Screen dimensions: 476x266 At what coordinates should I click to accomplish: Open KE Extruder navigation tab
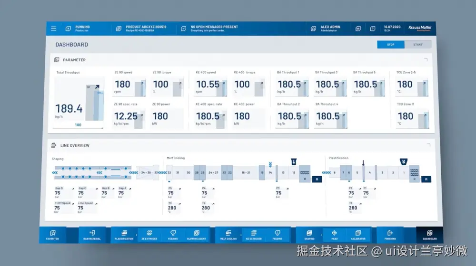[x=254, y=235]
